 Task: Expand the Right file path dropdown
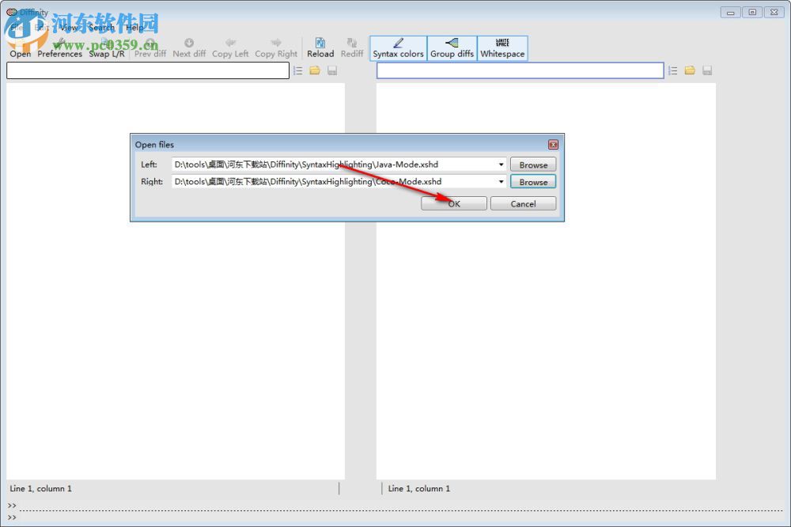point(501,182)
